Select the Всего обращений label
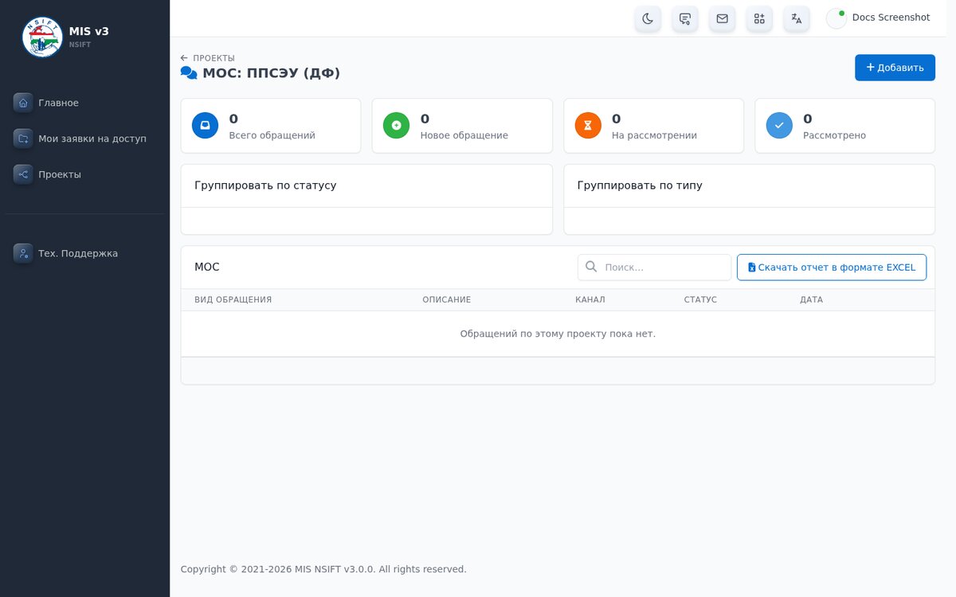The width and height of the screenshot is (956, 597). (x=272, y=135)
